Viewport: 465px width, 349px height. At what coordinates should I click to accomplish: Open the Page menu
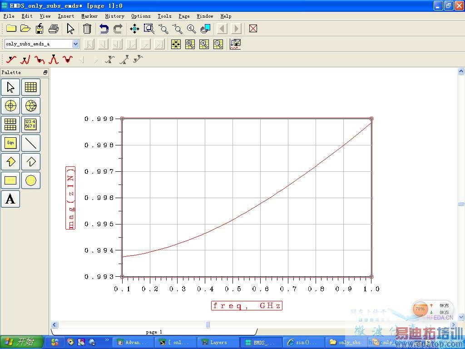tap(184, 16)
